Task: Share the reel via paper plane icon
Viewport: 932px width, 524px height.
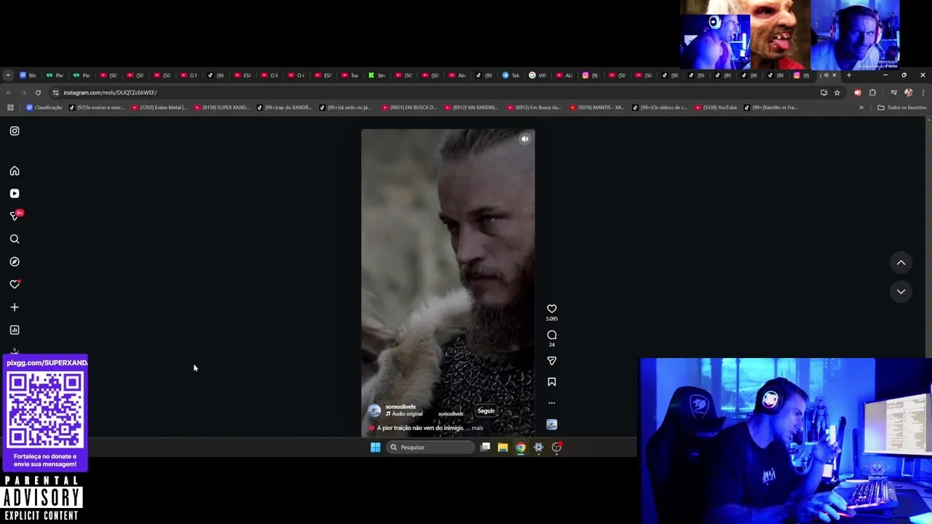Action: pyautogui.click(x=552, y=361)
